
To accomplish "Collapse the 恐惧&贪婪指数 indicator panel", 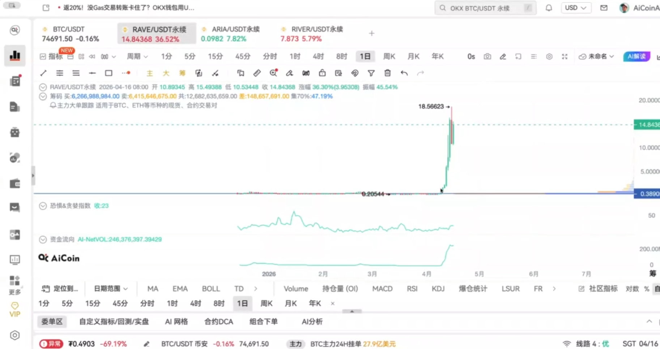I will tap(43, 206).
